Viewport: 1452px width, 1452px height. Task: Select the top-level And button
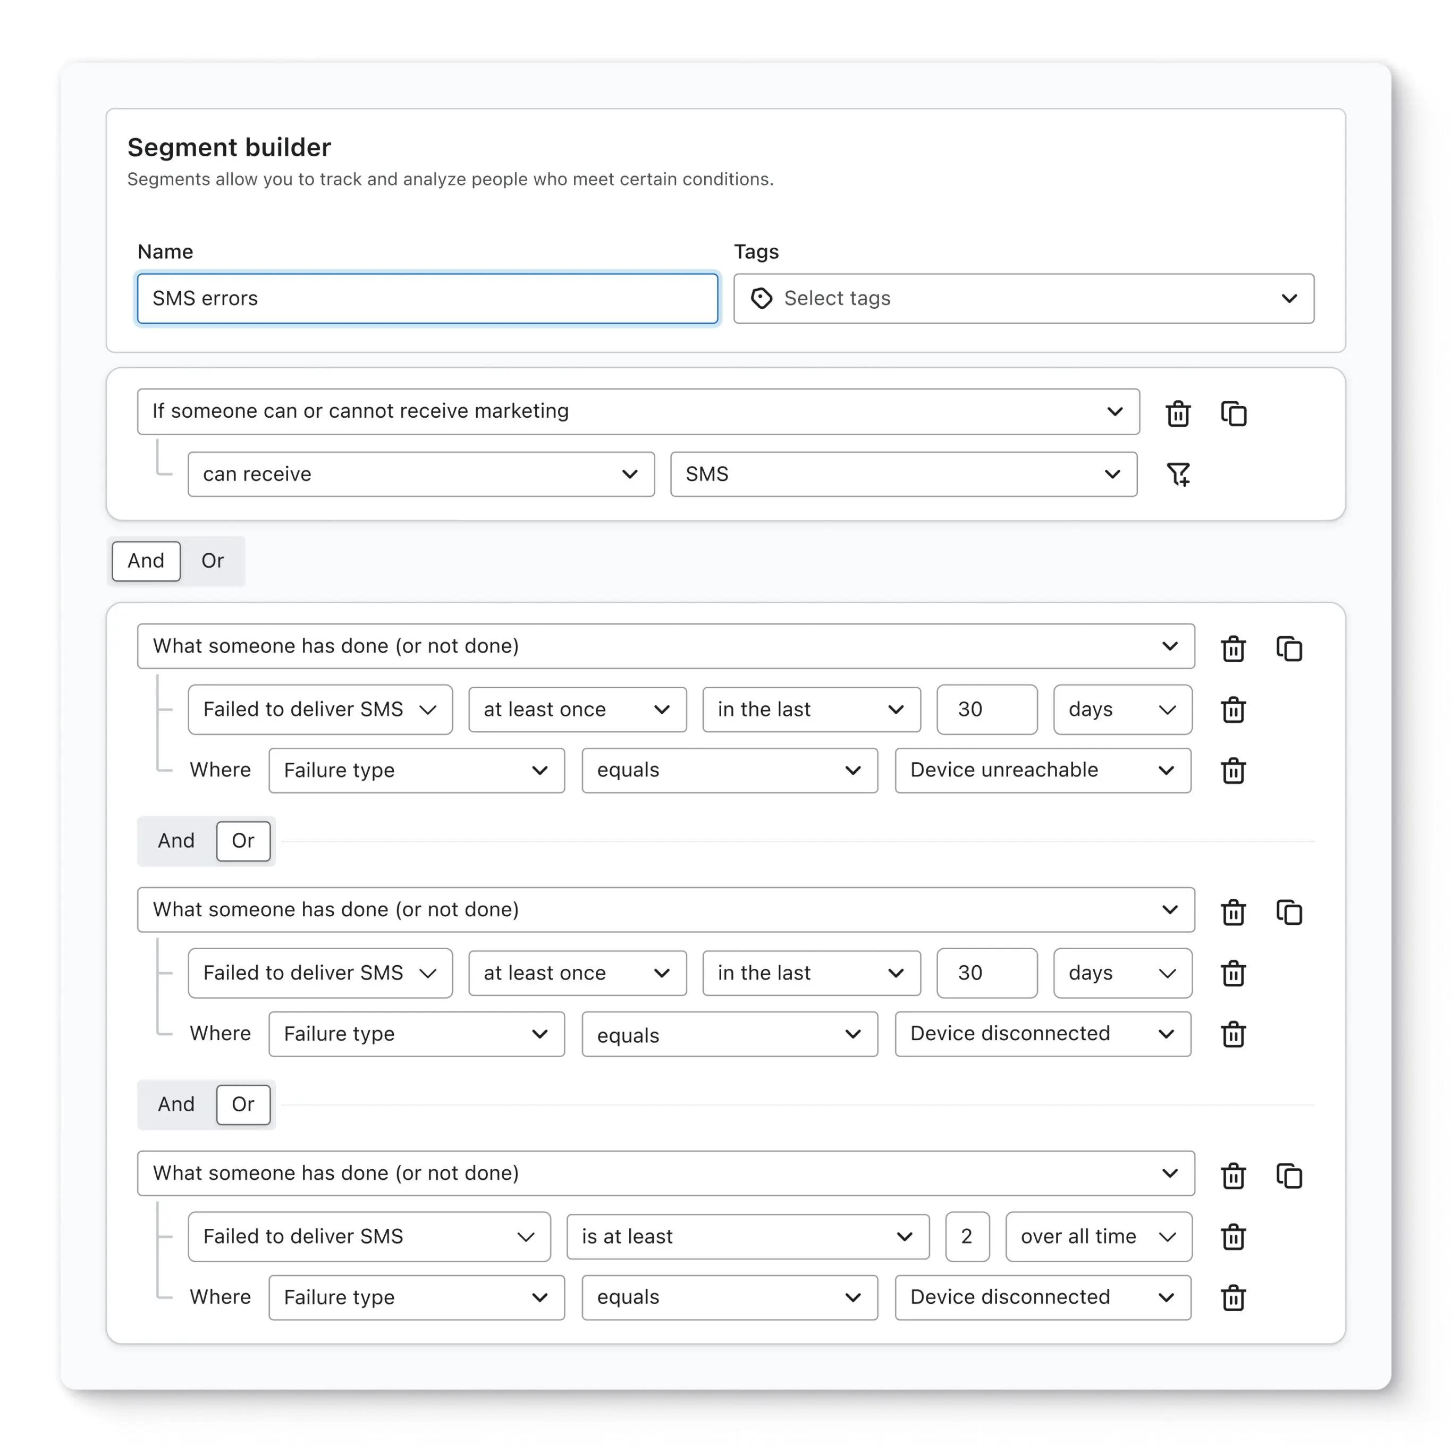(x=146, y=561)
